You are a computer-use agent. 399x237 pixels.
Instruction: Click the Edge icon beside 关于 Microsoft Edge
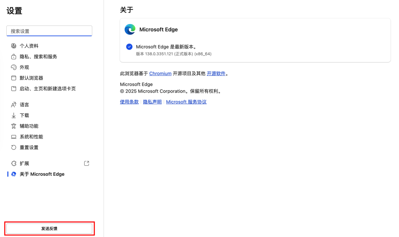pos(14,174)
